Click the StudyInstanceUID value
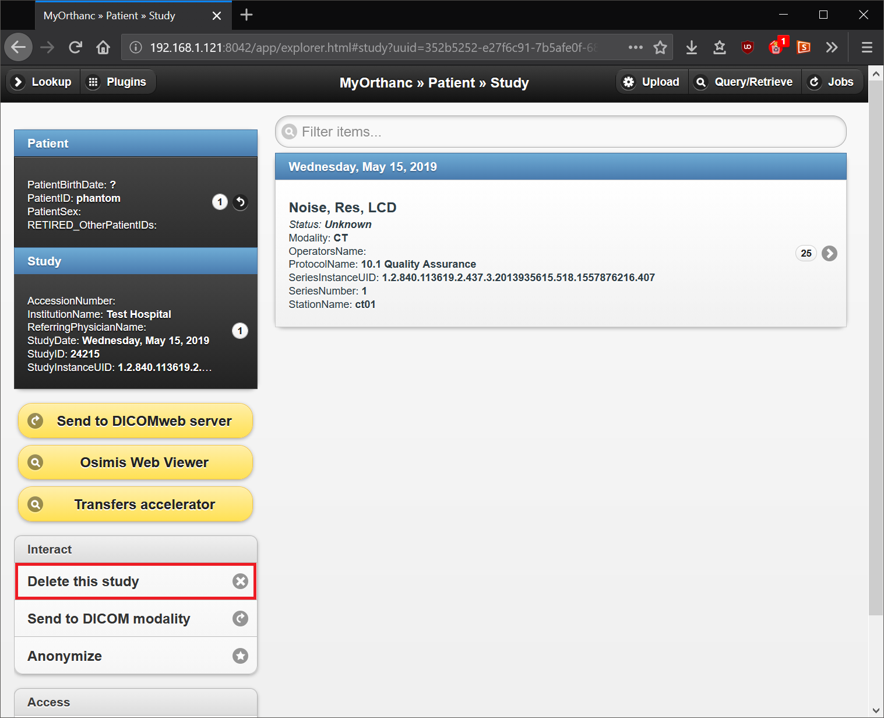The width and height of the screenshot is (884, 718). point(165,367)
